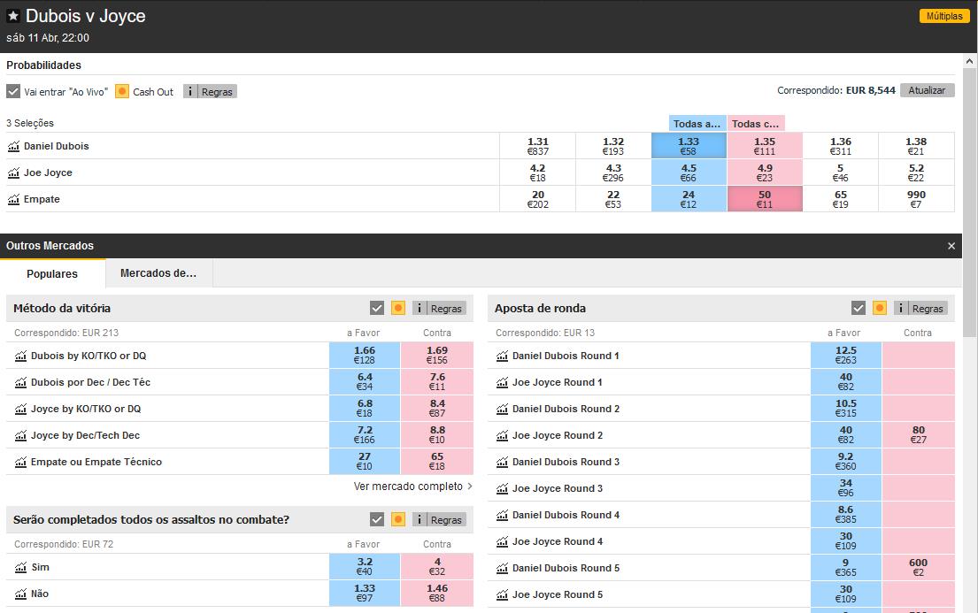Viewport: 978px width, 613px height.
Task: Open the chart icon for Daniel Dubois
Action: pyautogui.click(x=14, y=147)
